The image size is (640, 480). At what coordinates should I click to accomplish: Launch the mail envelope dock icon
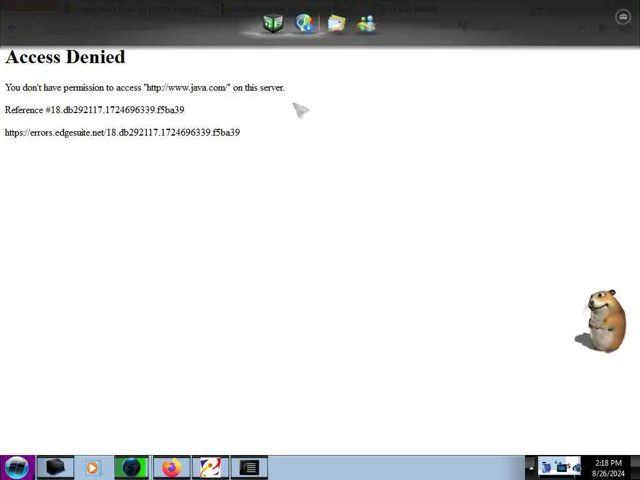[336, 24]
